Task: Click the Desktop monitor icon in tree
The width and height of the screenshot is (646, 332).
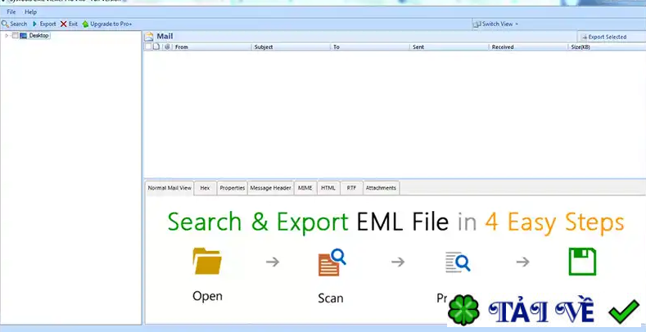Action: (24, 36)
